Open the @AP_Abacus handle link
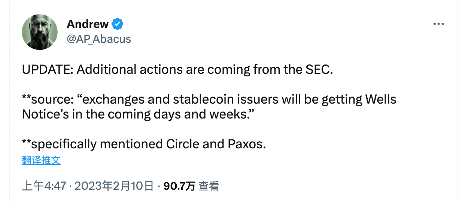 pyautogui.click(x=99, y=39)
